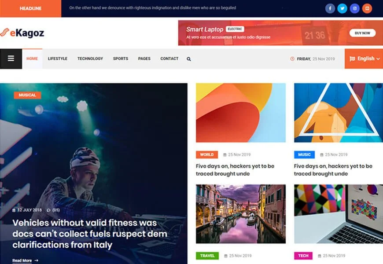Viewport: 383px width, 264px height.
Task: Click the eKagoz logo
Action: click(x=22, y=33)
